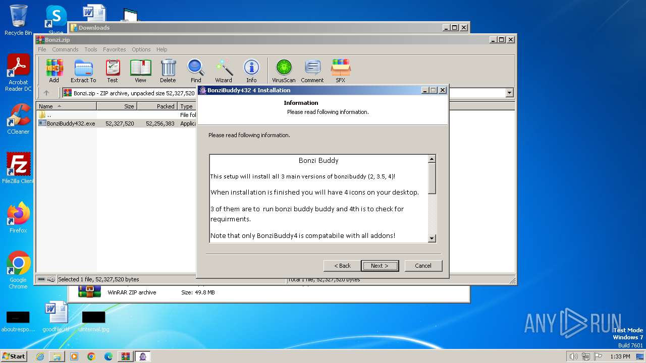Image resolution: width=646 pixels, height=363 pixels.
Task: Sort by the Name column header
Action: (67, 106)
